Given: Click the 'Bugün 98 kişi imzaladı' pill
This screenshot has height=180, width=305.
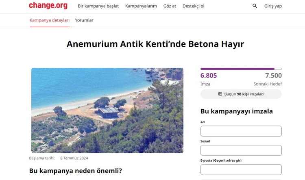Looking at the screenshot, I should point(241,94).
